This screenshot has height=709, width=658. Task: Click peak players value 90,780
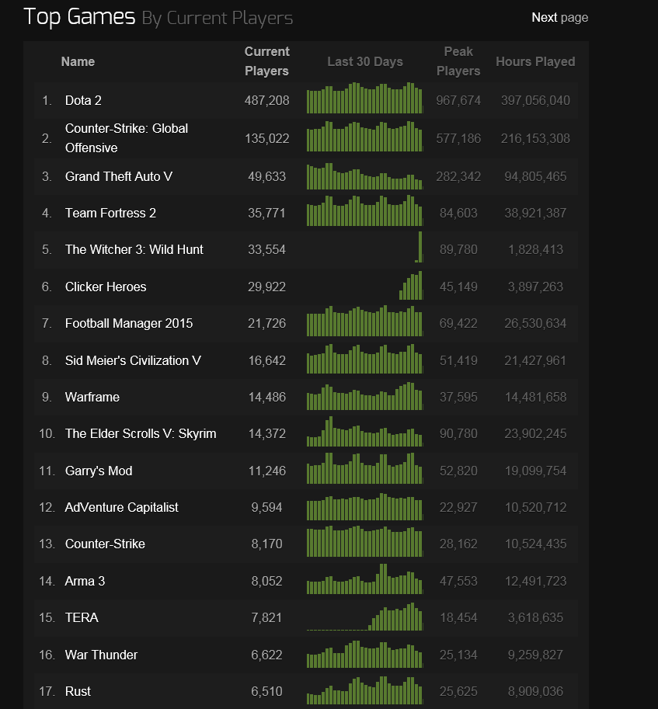click(x=458, y=433)
